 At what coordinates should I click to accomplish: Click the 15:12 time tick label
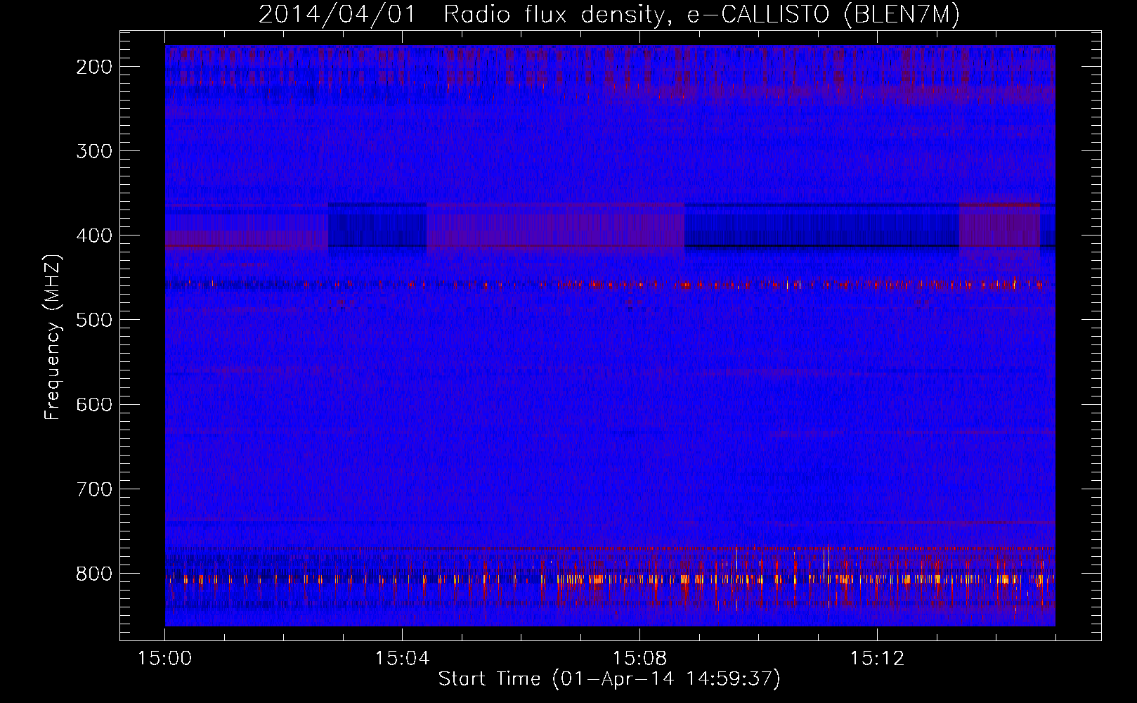876,659
